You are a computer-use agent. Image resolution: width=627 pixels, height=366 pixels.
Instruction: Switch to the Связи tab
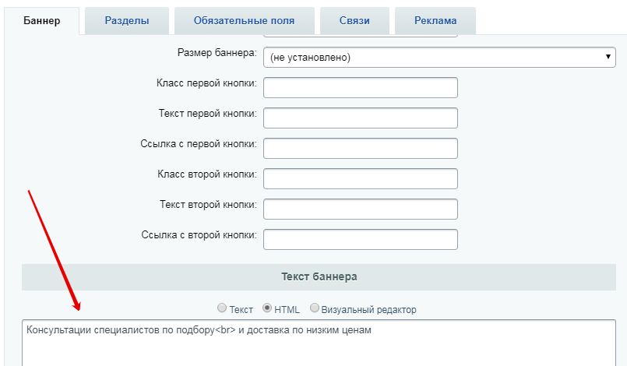click(354, 21)
